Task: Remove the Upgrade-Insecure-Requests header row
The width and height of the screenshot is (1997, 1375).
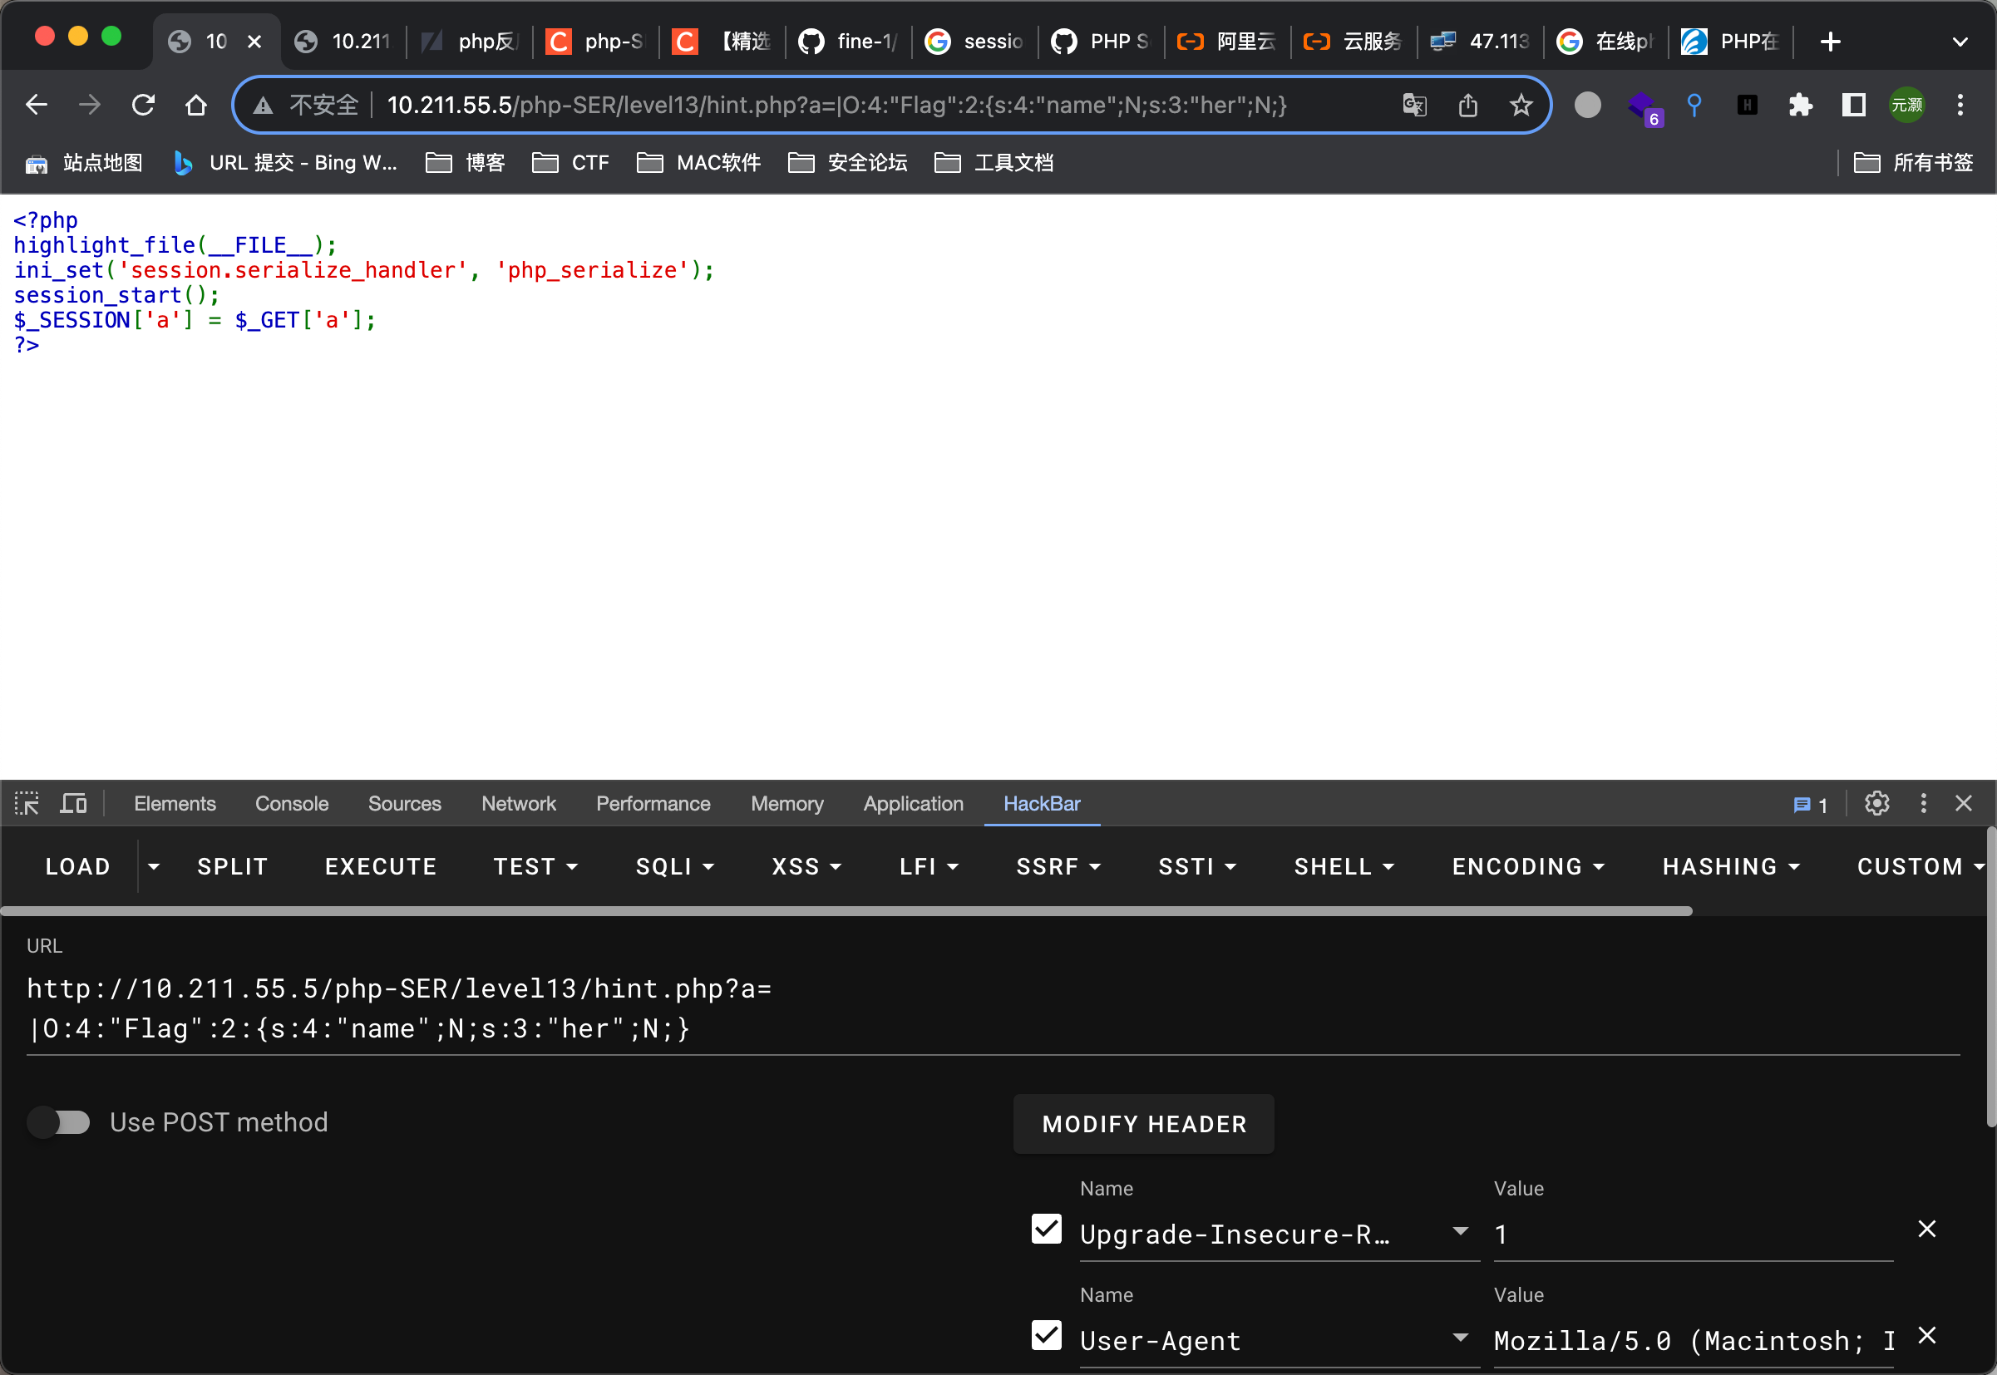Action: 1927,1230
